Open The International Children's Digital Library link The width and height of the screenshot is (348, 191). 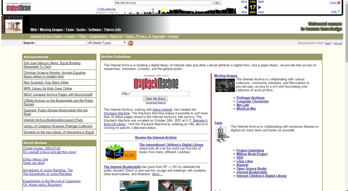171,145
